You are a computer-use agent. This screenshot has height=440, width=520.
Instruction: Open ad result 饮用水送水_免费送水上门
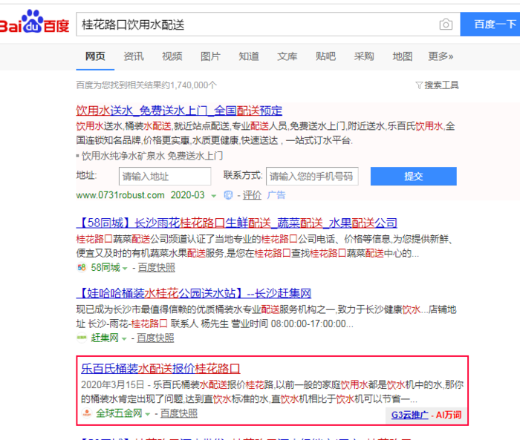pyautogui.click(x=179, y=111)
